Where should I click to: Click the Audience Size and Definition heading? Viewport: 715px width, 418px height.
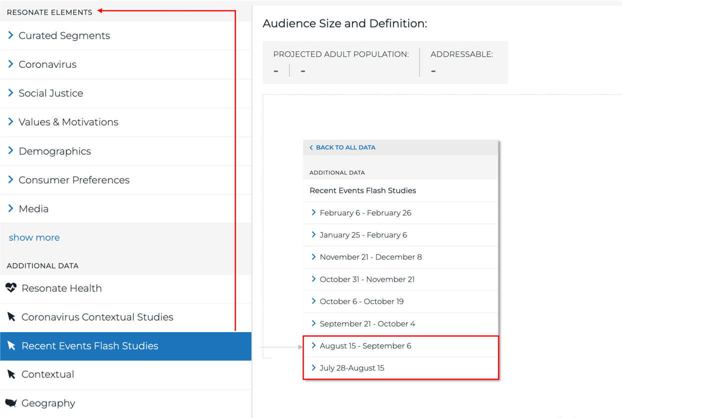(345, 23)
